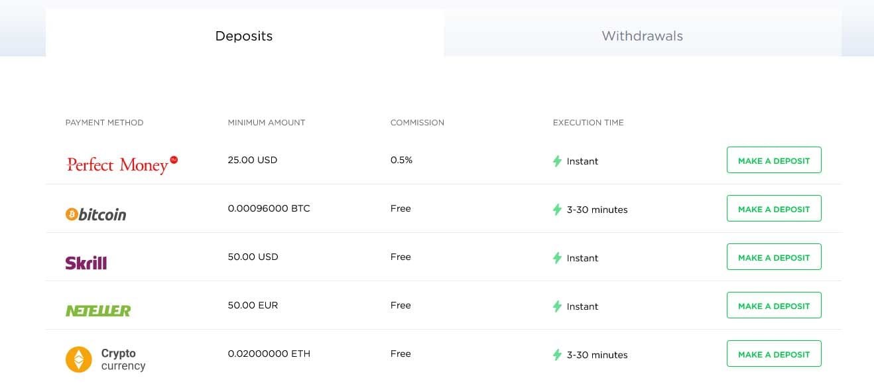Select the Deposits tab

tap(244, 36)
